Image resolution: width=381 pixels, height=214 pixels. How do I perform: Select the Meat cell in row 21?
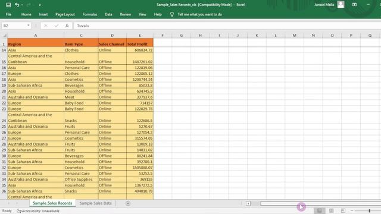[81, 97]
